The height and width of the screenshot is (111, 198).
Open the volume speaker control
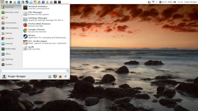tap(175, 2)
